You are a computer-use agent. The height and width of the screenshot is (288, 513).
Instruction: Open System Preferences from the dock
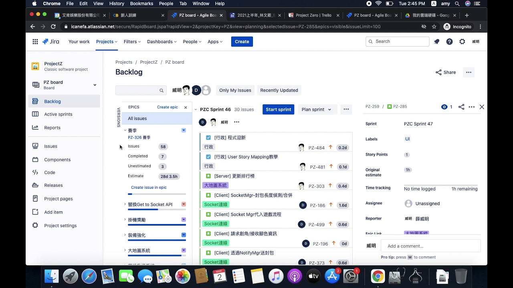click(x=351, y=276)
